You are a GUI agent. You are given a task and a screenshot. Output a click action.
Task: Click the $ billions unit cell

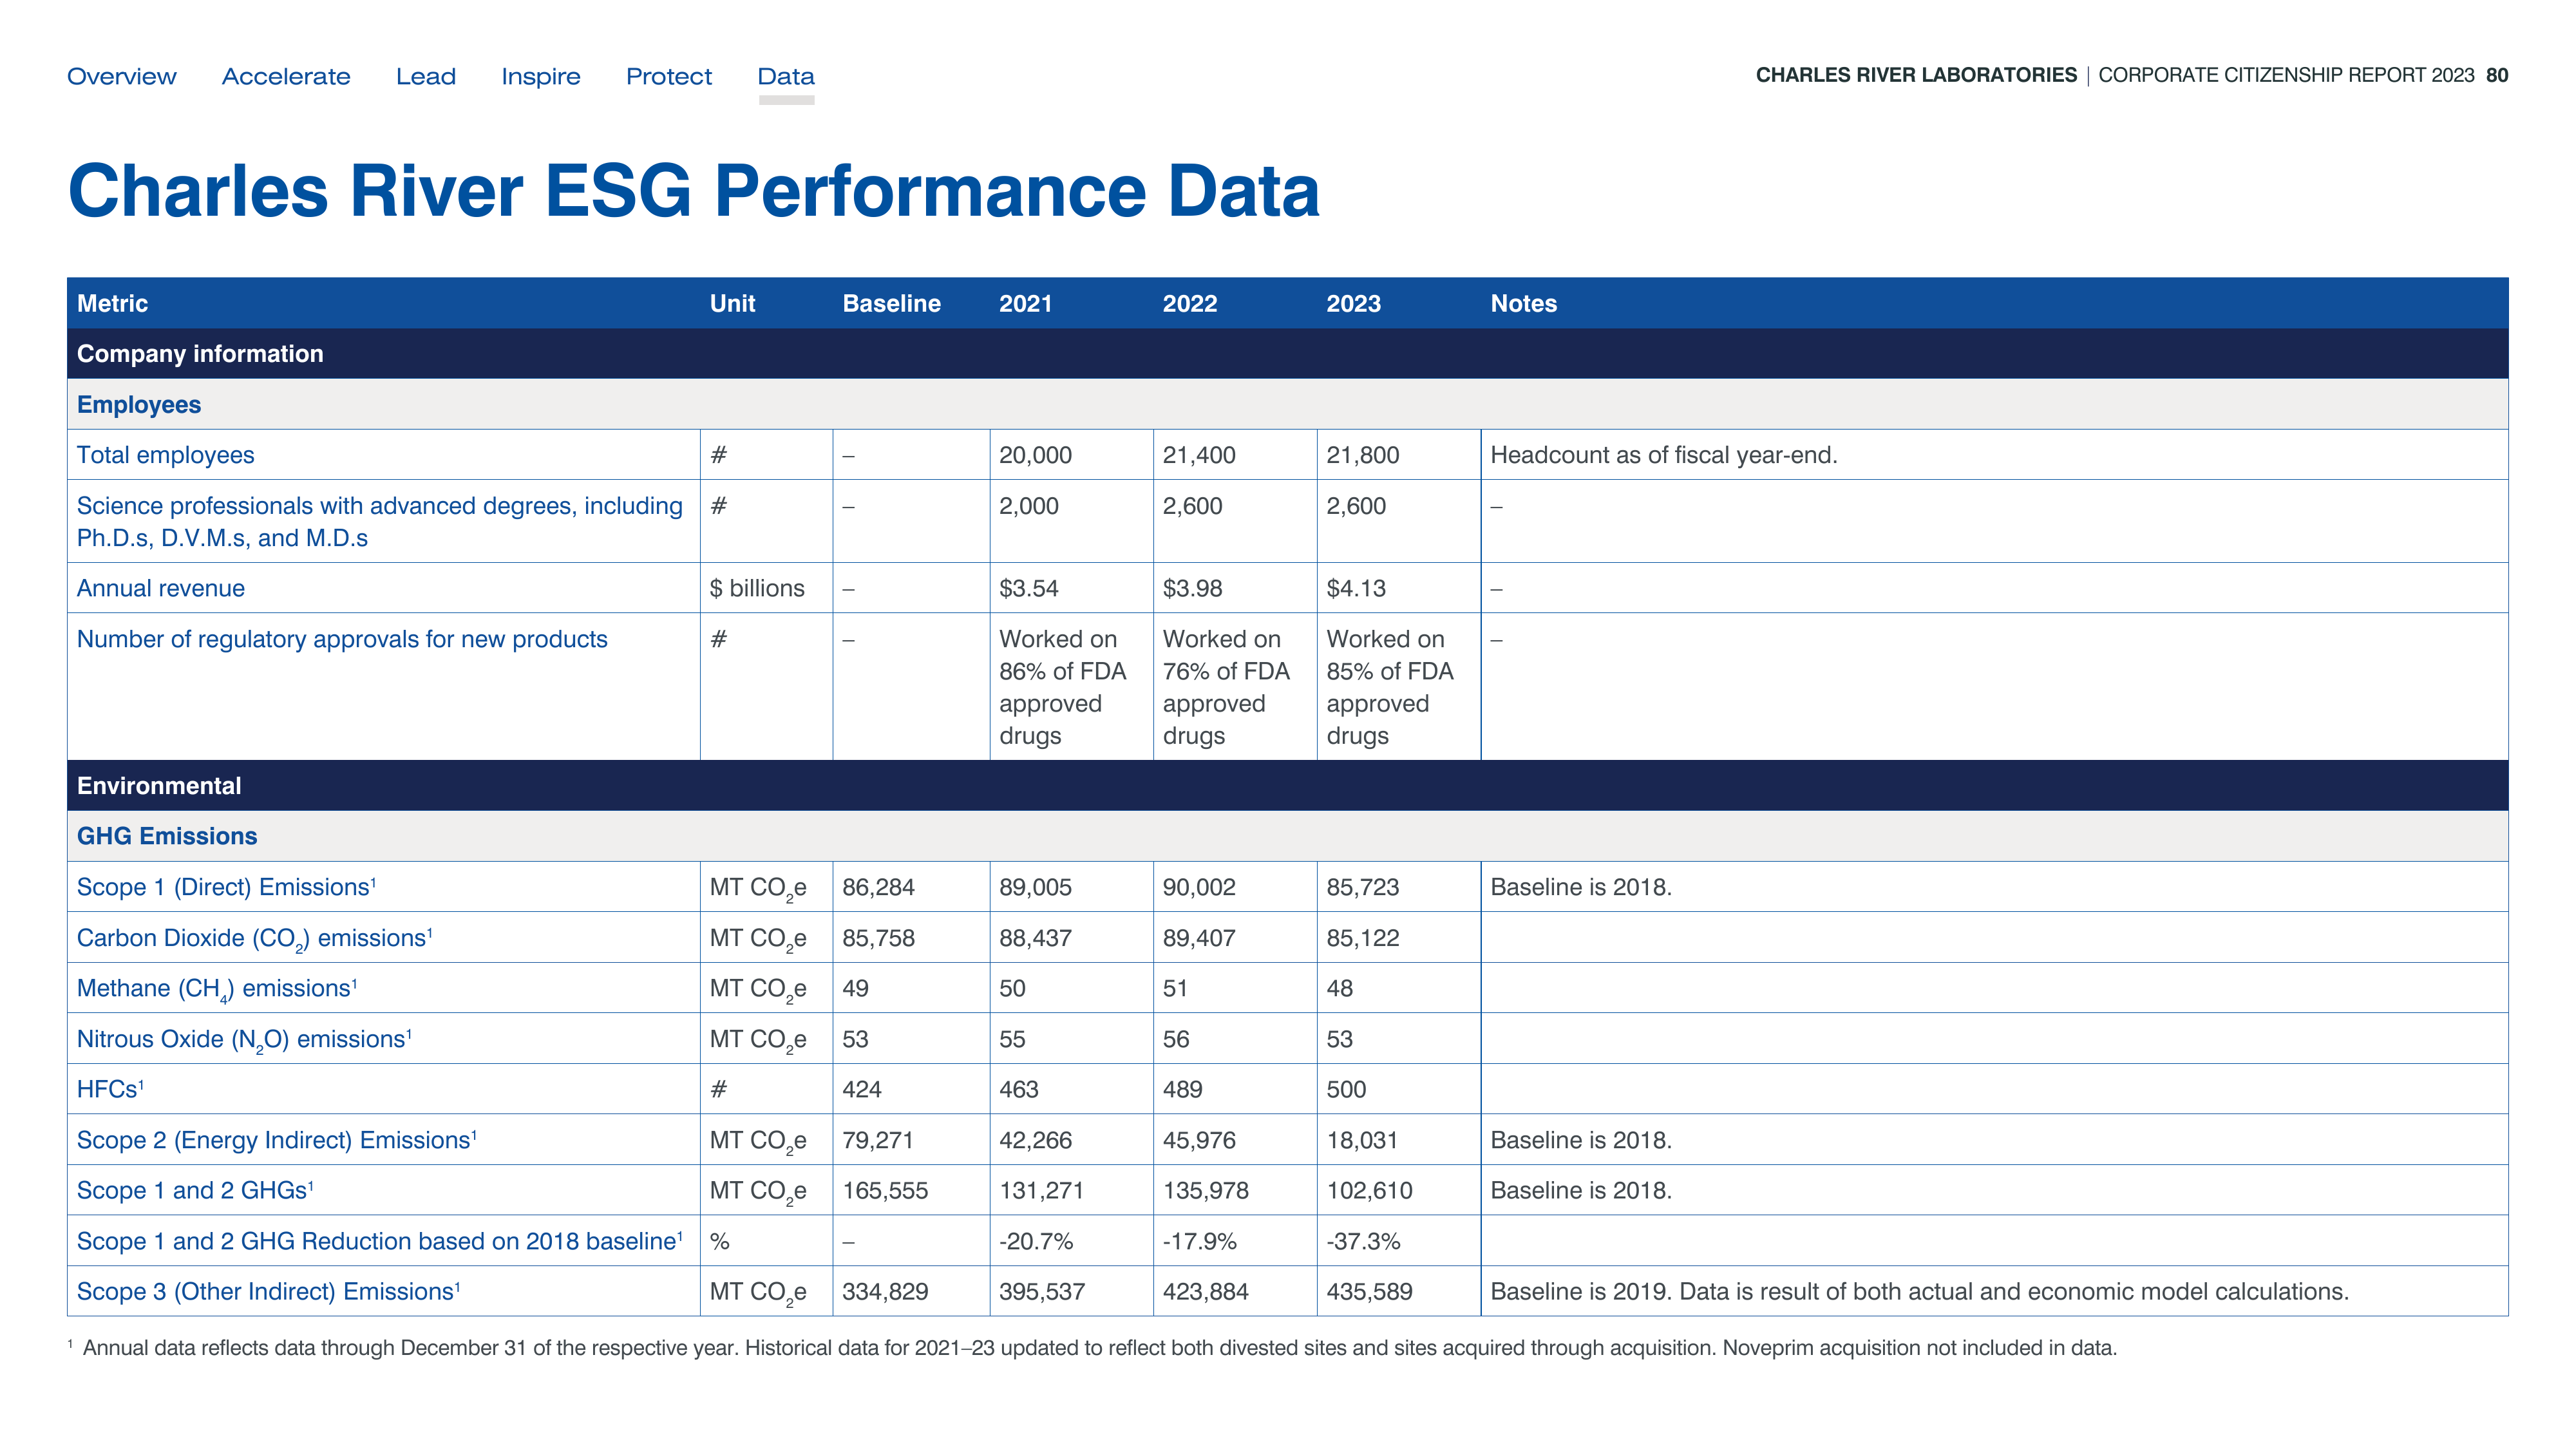[757, 588]
